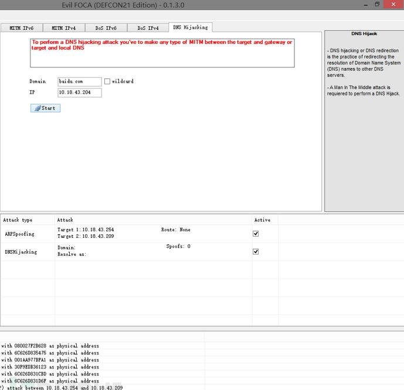This screenshot has height=390, width=404.
Task: Select the DNSHijacking attack row
Action: coord(21,252)
